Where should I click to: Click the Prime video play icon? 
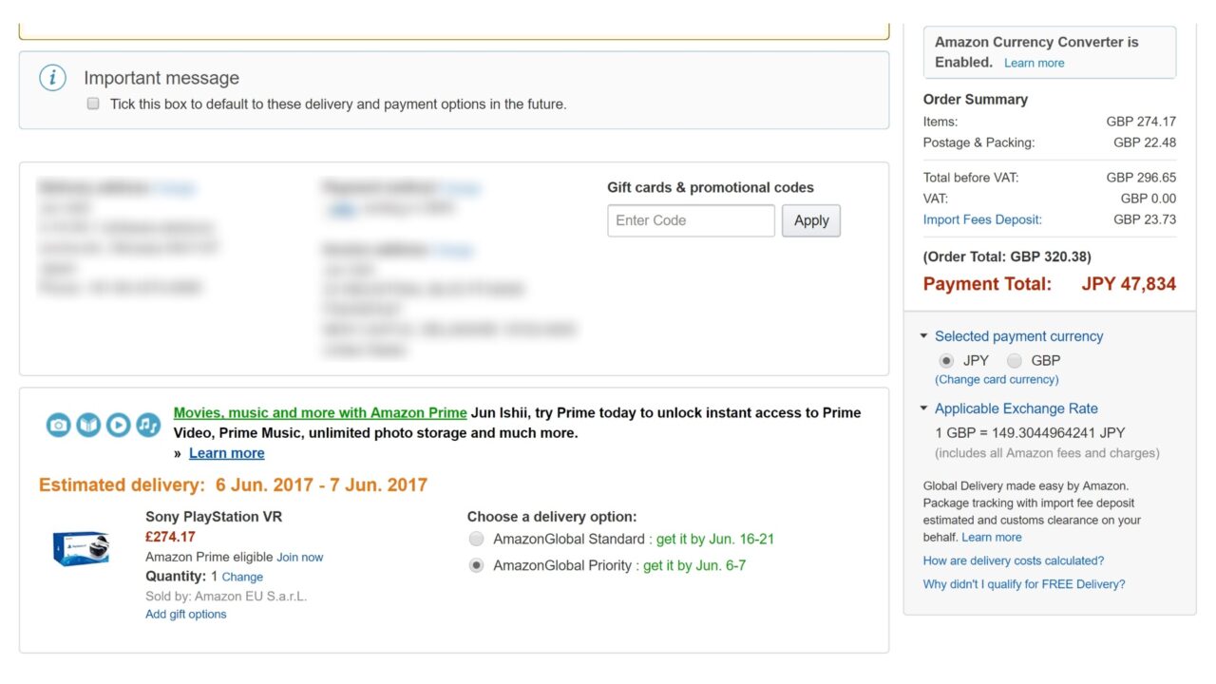pyautogui.click(x=118, y=425)
